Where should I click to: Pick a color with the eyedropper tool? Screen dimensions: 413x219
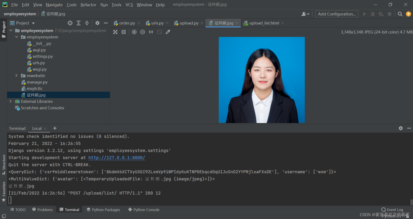pos(168,32)
